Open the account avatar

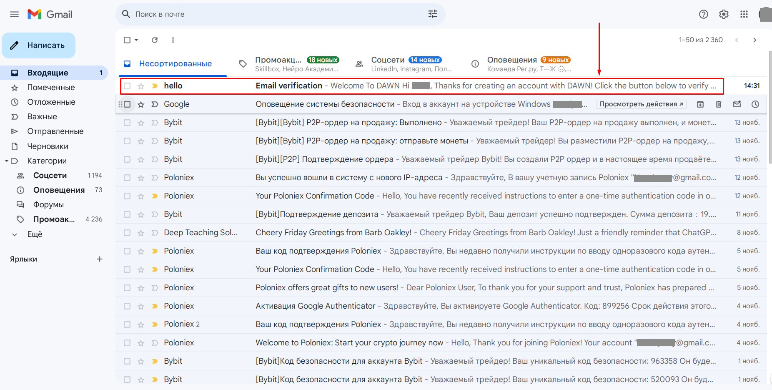[765, 14]
